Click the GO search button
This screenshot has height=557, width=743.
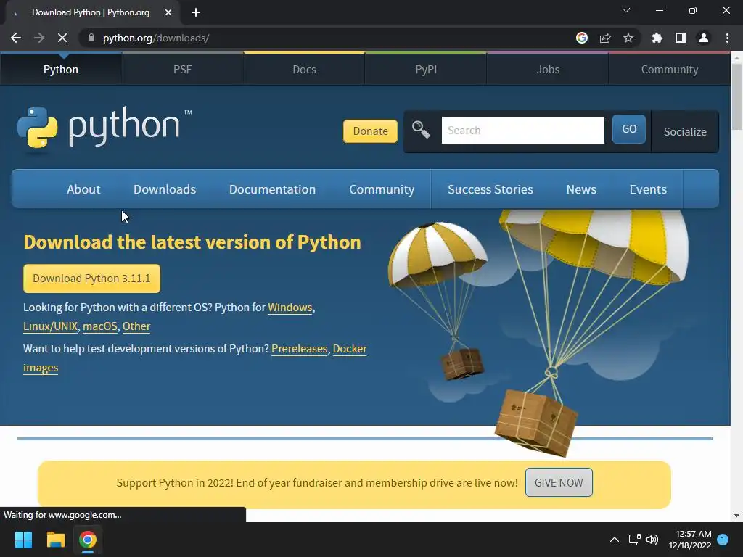(x=629, y=129)
